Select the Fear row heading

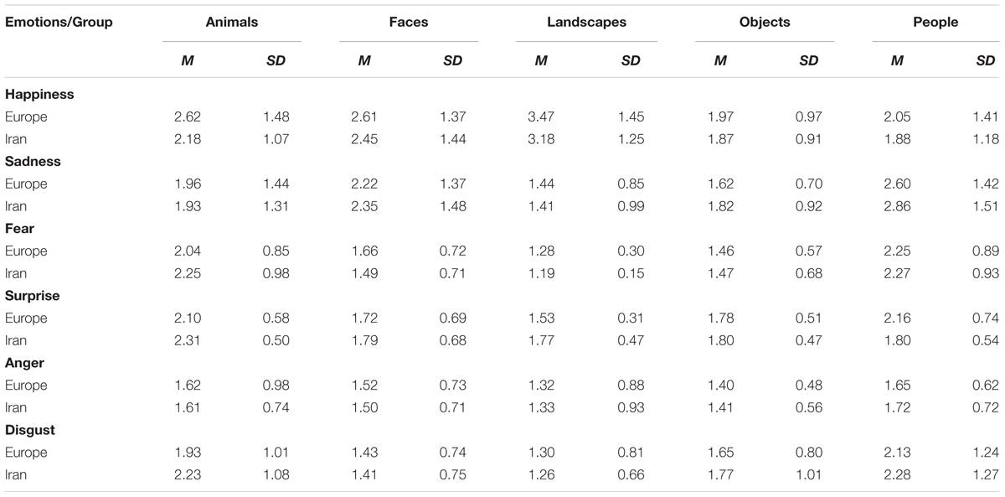click(19, 229)
